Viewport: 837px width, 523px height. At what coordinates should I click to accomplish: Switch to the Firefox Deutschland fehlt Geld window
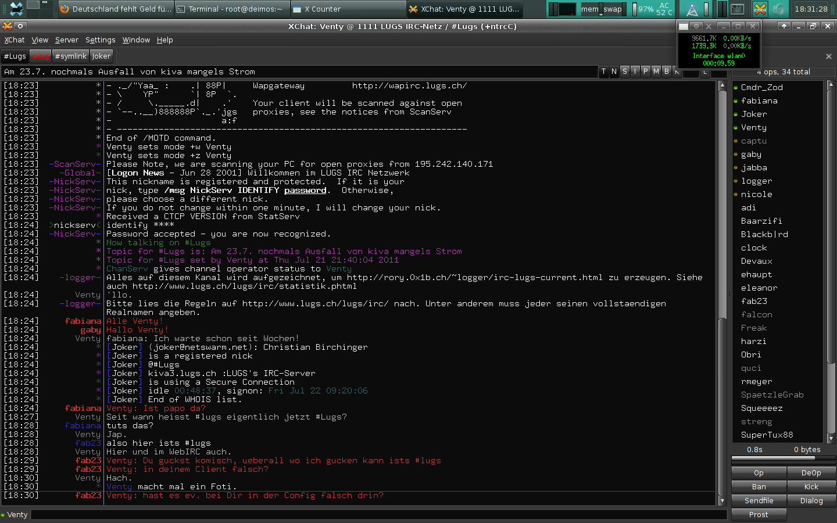(116, 9)
